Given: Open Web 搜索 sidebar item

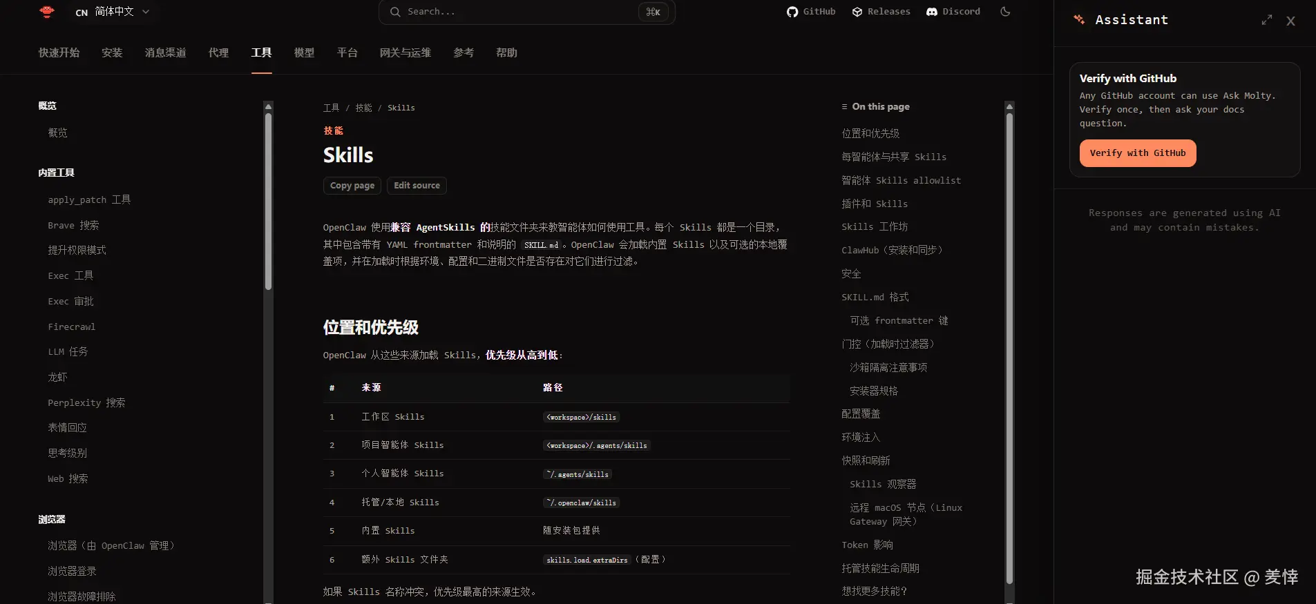Looking at the screenshot, I should click(x=68, y=478).
